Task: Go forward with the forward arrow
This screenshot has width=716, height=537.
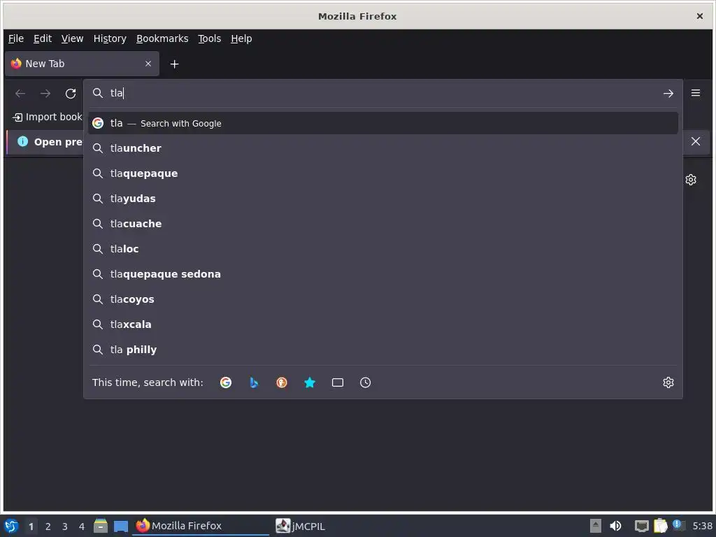Action: (45, 94)
